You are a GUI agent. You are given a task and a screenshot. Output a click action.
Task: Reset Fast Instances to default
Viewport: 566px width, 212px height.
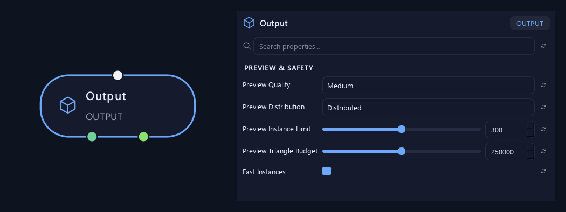tap(543, 171)
